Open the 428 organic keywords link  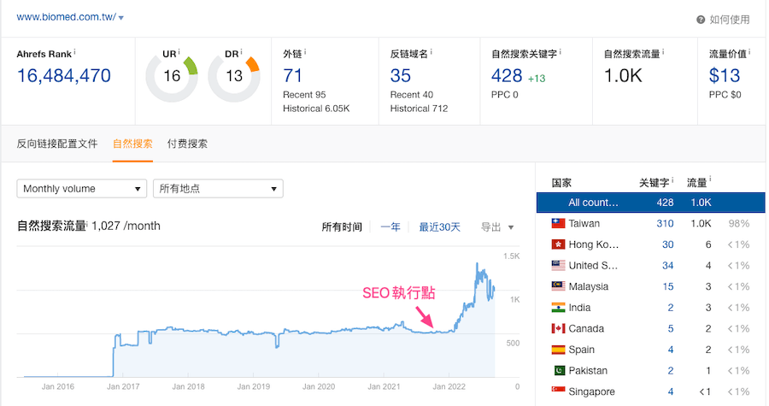pyautogui.click(x=507, y=76)
